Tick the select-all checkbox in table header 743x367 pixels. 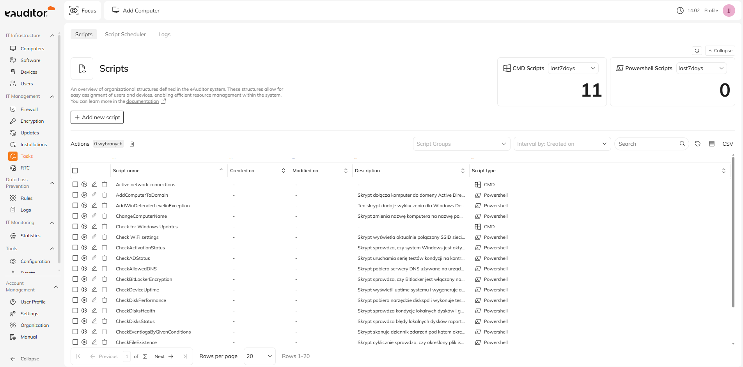click(75, 171)
